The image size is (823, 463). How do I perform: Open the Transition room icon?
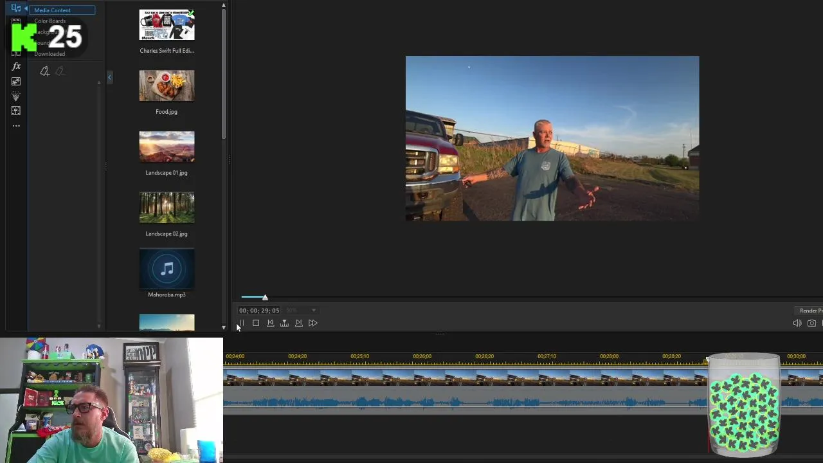(16, 111)
